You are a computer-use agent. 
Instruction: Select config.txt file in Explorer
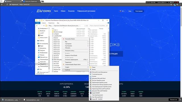(56, 34)
